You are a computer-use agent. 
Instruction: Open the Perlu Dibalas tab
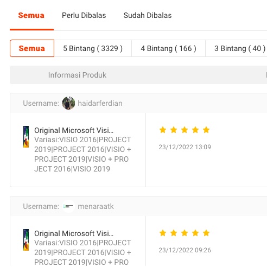pos(84,15)
